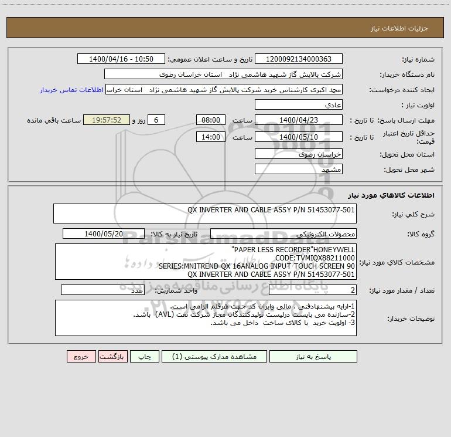This screenshot has width=451, height=437.
Task: Click the countdown timer 19:57:52
Action: (107, 120)
